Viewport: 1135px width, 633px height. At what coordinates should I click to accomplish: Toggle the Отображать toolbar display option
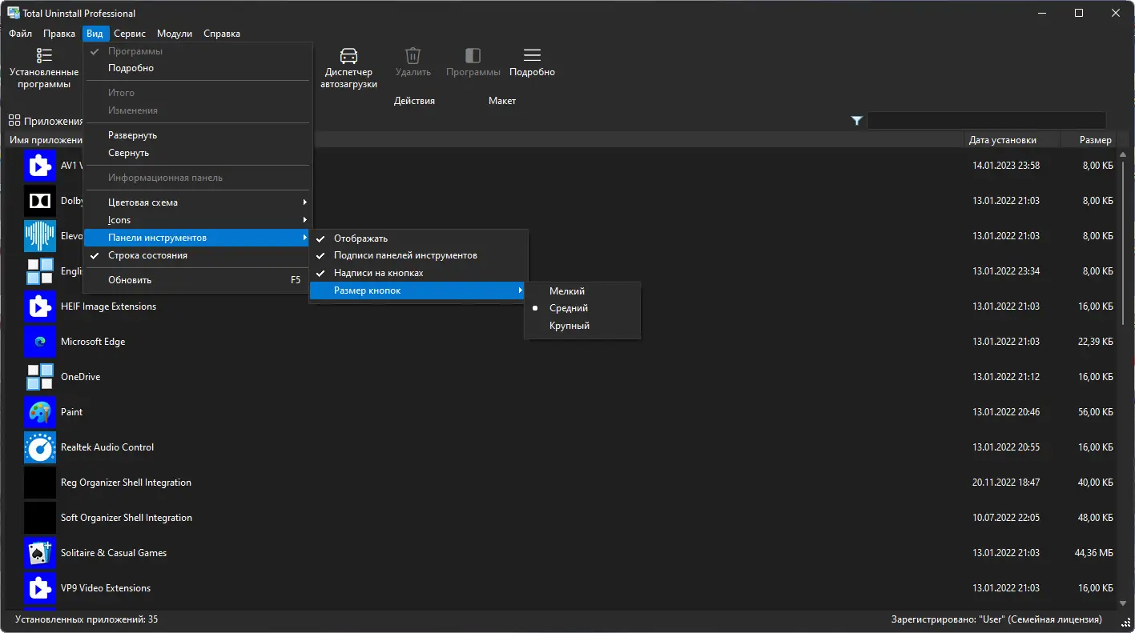pyautogui.click(x=360, y=238)
